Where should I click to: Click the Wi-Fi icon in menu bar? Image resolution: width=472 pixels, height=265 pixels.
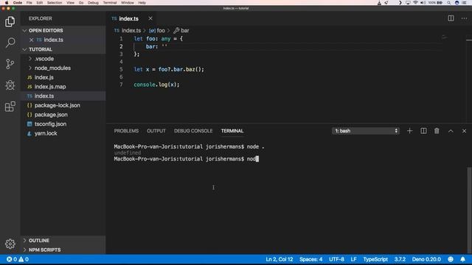(x=415, y=2)
